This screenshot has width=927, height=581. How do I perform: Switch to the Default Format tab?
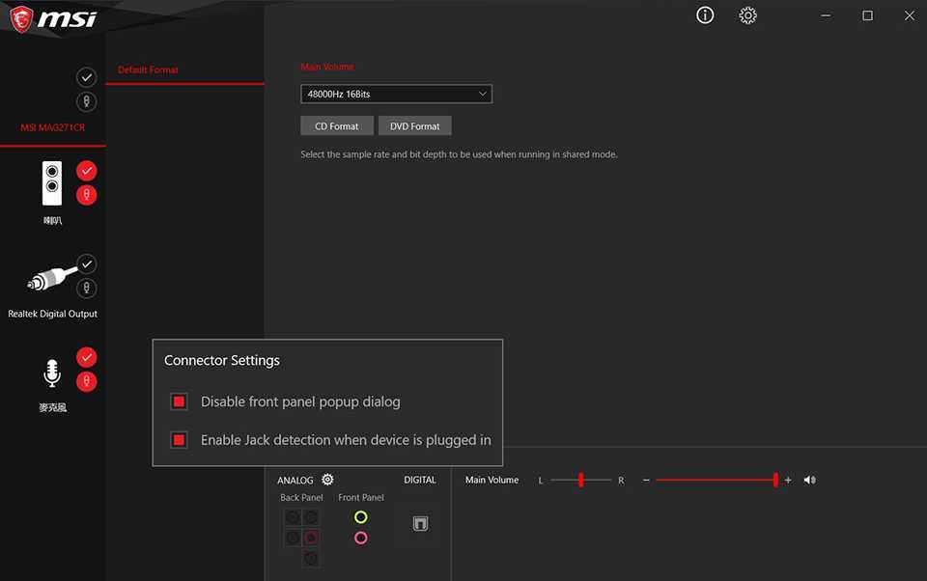coord(149,69)
